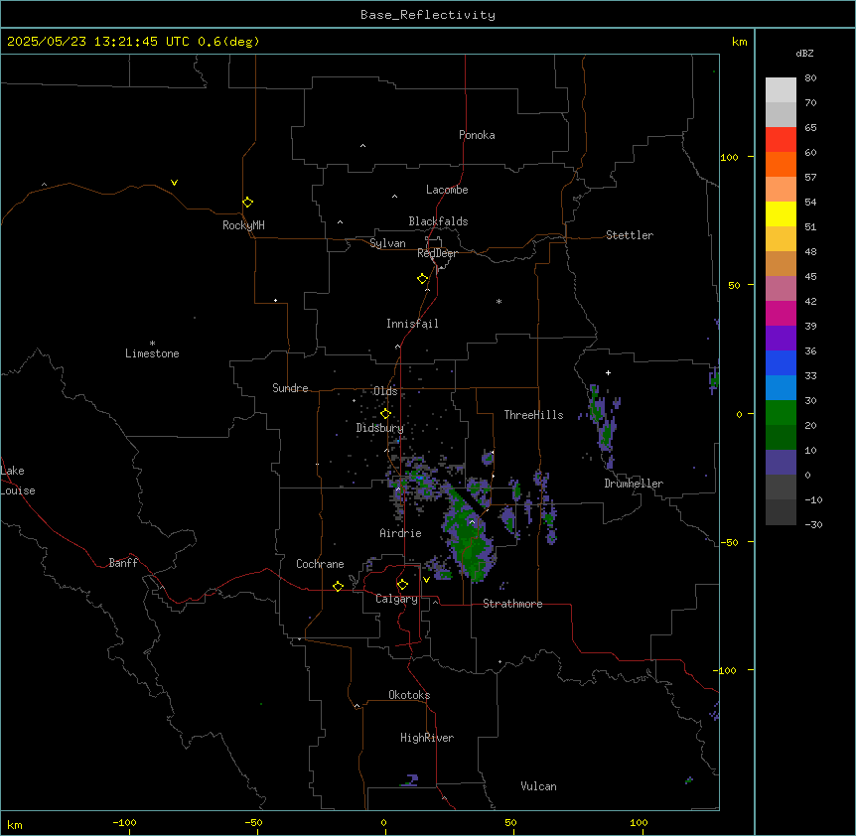Click the Ponoka city label
856x836 pixels.
coord(477,135)
